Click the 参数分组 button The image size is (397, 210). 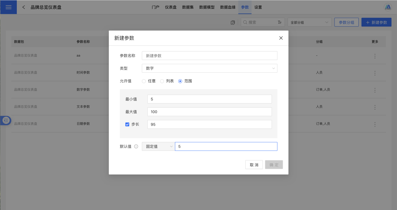point(346,22)
